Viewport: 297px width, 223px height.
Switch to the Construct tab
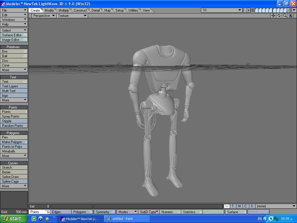click(x=80, y=10)
